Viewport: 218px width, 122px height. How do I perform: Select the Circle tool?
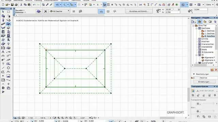(x=8, y=68)
